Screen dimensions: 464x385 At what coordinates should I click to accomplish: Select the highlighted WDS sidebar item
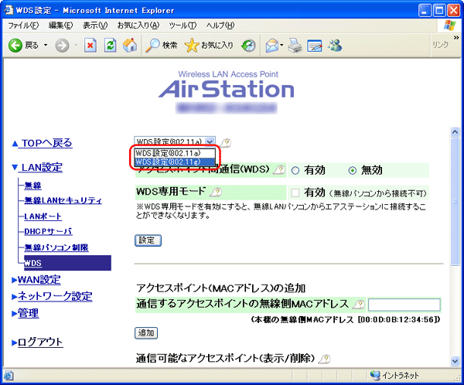[x=67, y=263]
